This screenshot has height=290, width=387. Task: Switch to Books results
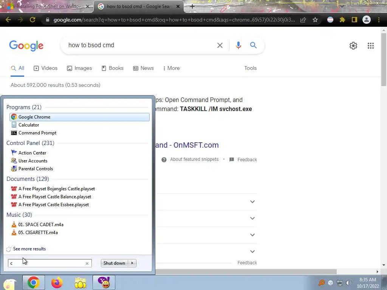113,68
